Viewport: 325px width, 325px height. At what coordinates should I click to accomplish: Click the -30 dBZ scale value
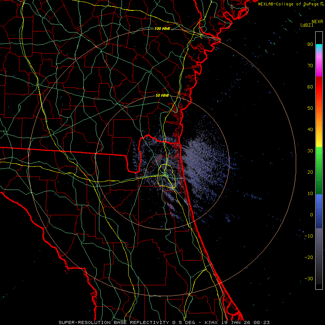309,279
